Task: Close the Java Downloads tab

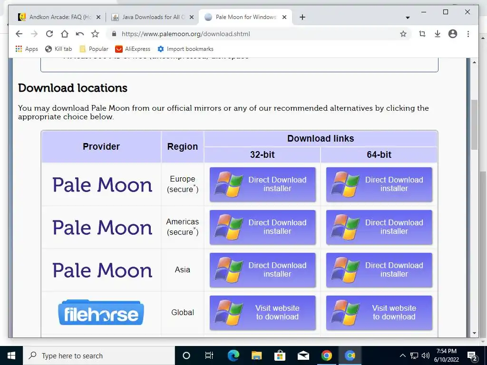Action: click(x=192, y=17)
